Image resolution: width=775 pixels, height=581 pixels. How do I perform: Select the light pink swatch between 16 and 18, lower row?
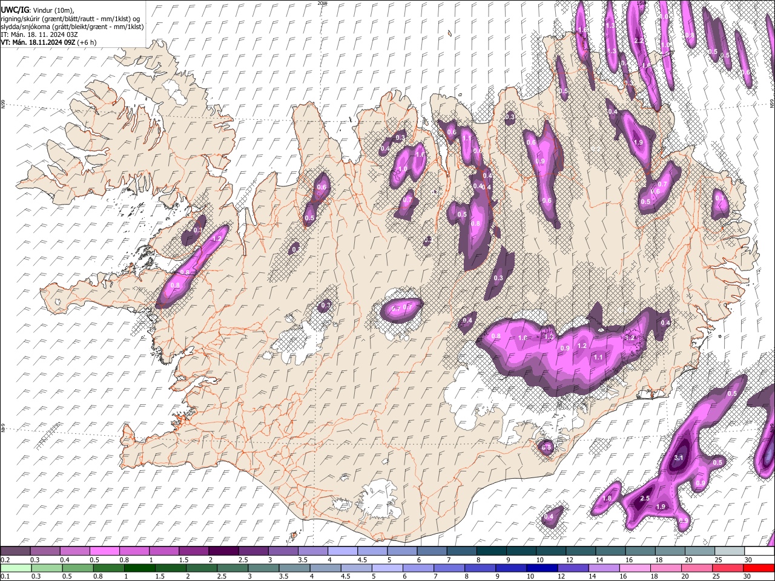click(635, 568)
